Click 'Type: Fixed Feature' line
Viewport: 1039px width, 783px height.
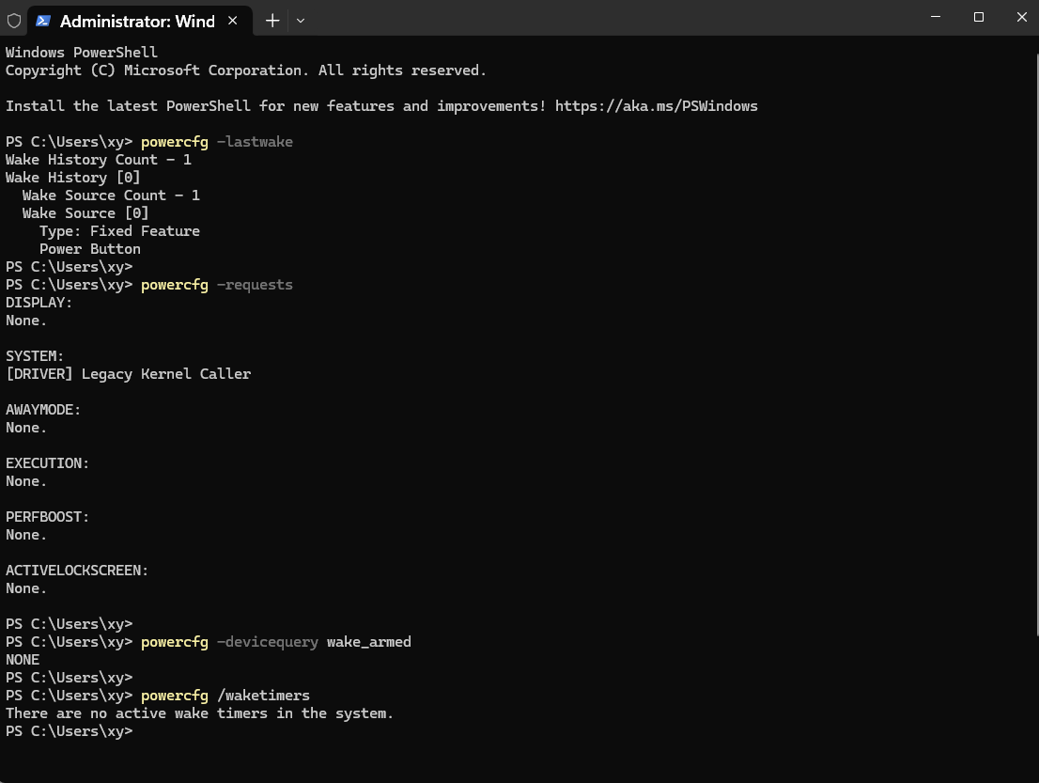point(119,231)
